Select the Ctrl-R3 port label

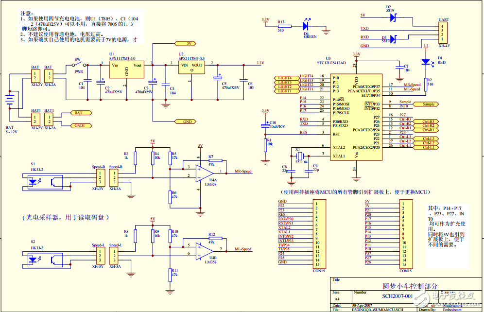429,121
